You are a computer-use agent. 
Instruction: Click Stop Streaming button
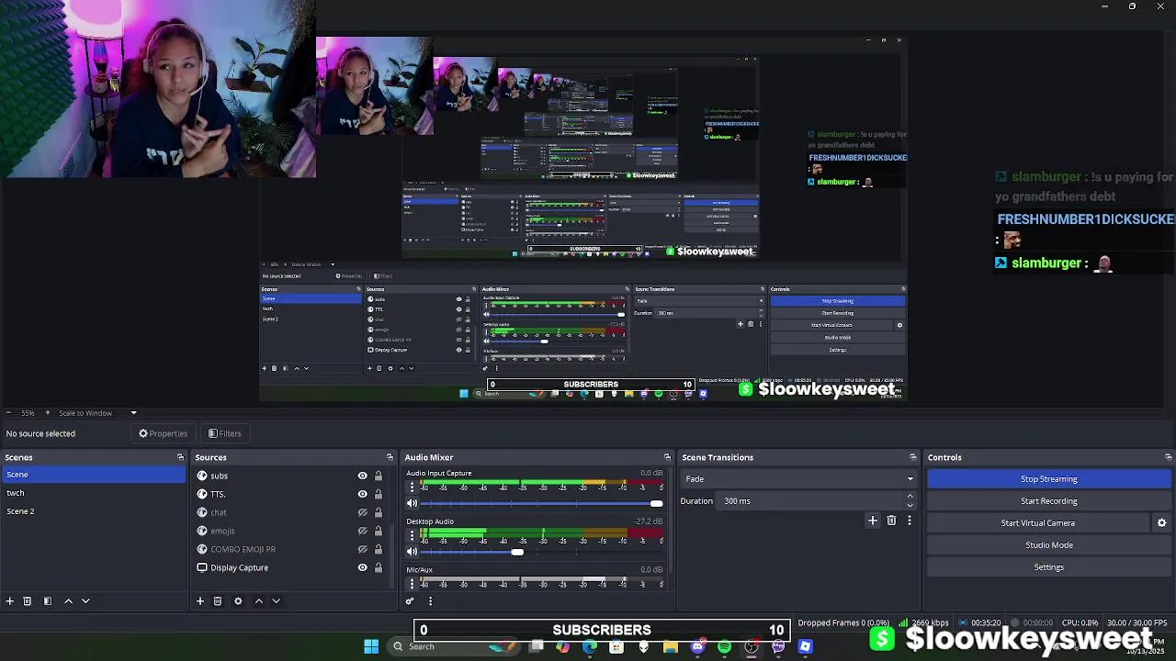(x=1048, y=479)
